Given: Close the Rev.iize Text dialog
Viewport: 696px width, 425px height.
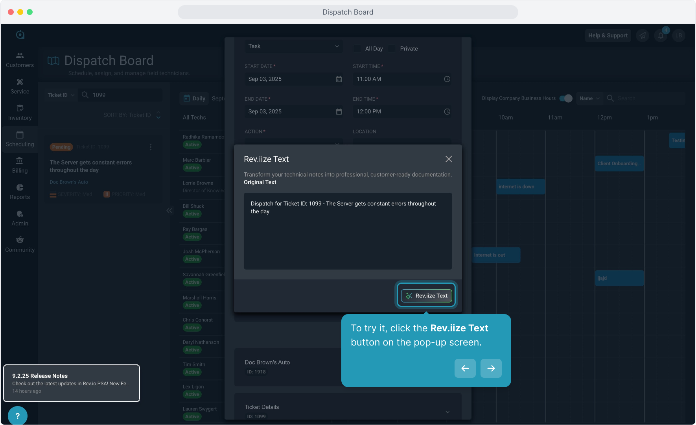Looking at the screenshot, I should [449, 159].
